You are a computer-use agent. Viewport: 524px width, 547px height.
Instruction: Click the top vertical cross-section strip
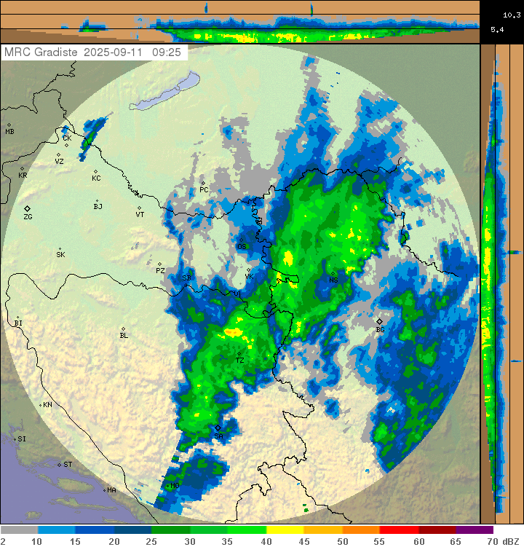(240, 22)
